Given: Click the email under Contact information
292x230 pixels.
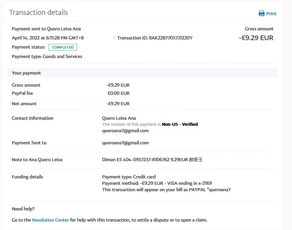Looking at the screenshot, I should click(x=125, y=131).
